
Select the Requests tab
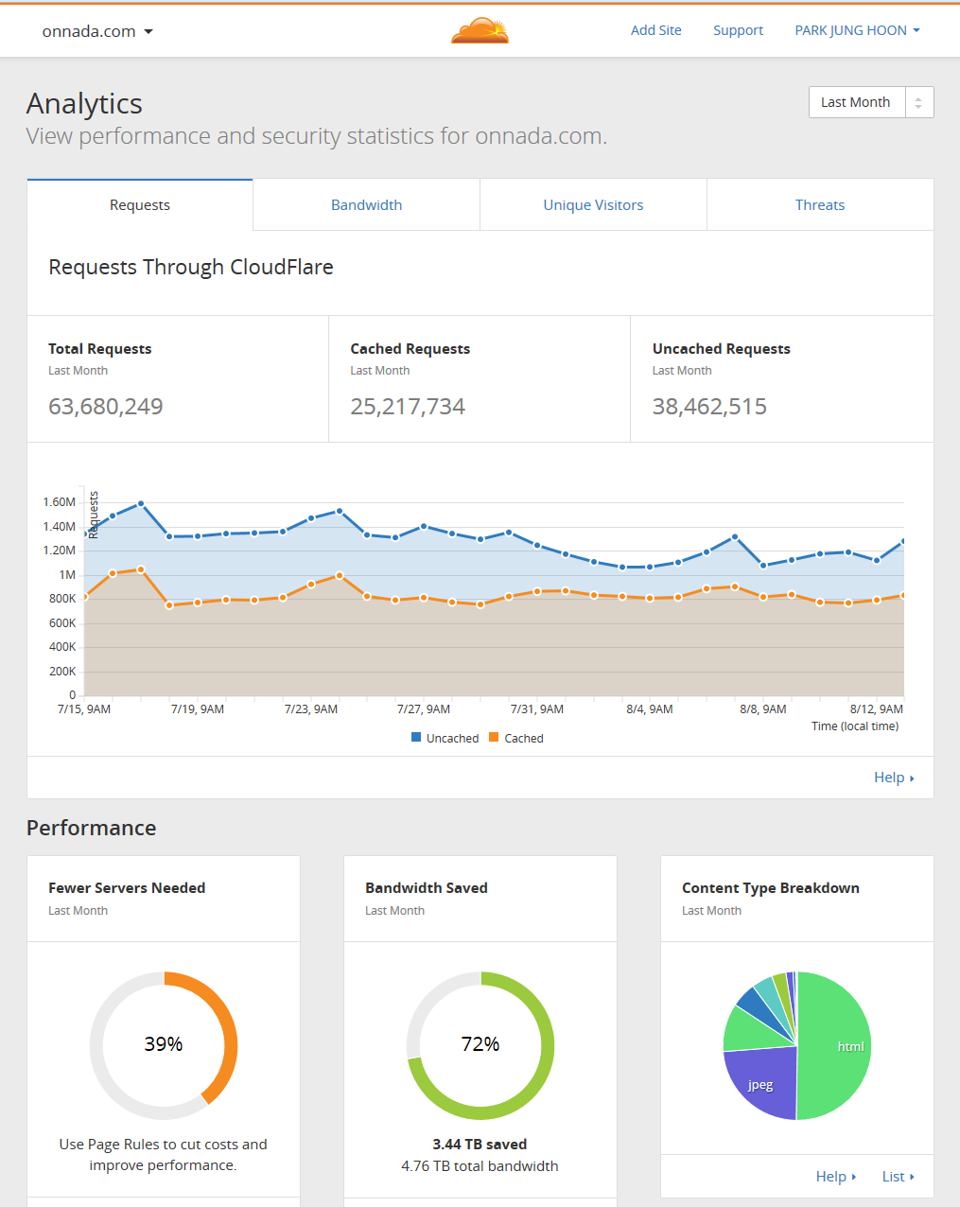pos(140,205)
